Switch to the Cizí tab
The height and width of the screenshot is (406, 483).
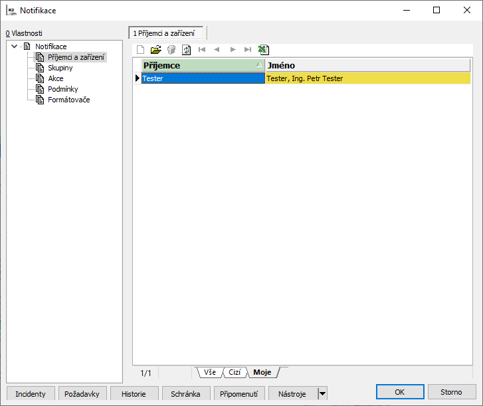pyautogui.click(x=235, y=372)
